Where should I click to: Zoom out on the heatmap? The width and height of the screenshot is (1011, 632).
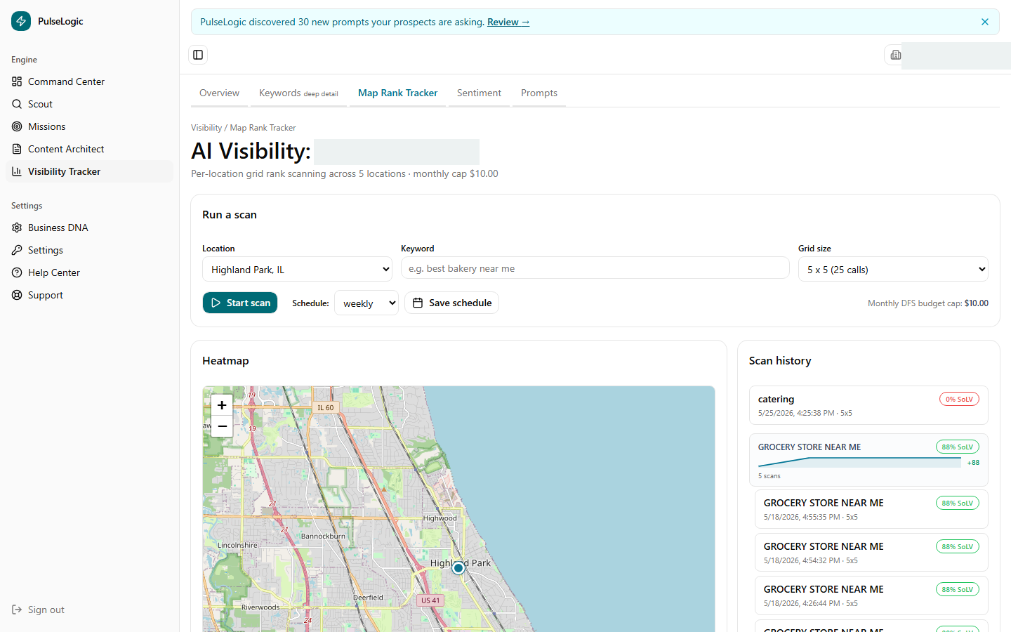pyautogui.click(x=222, y=426)
